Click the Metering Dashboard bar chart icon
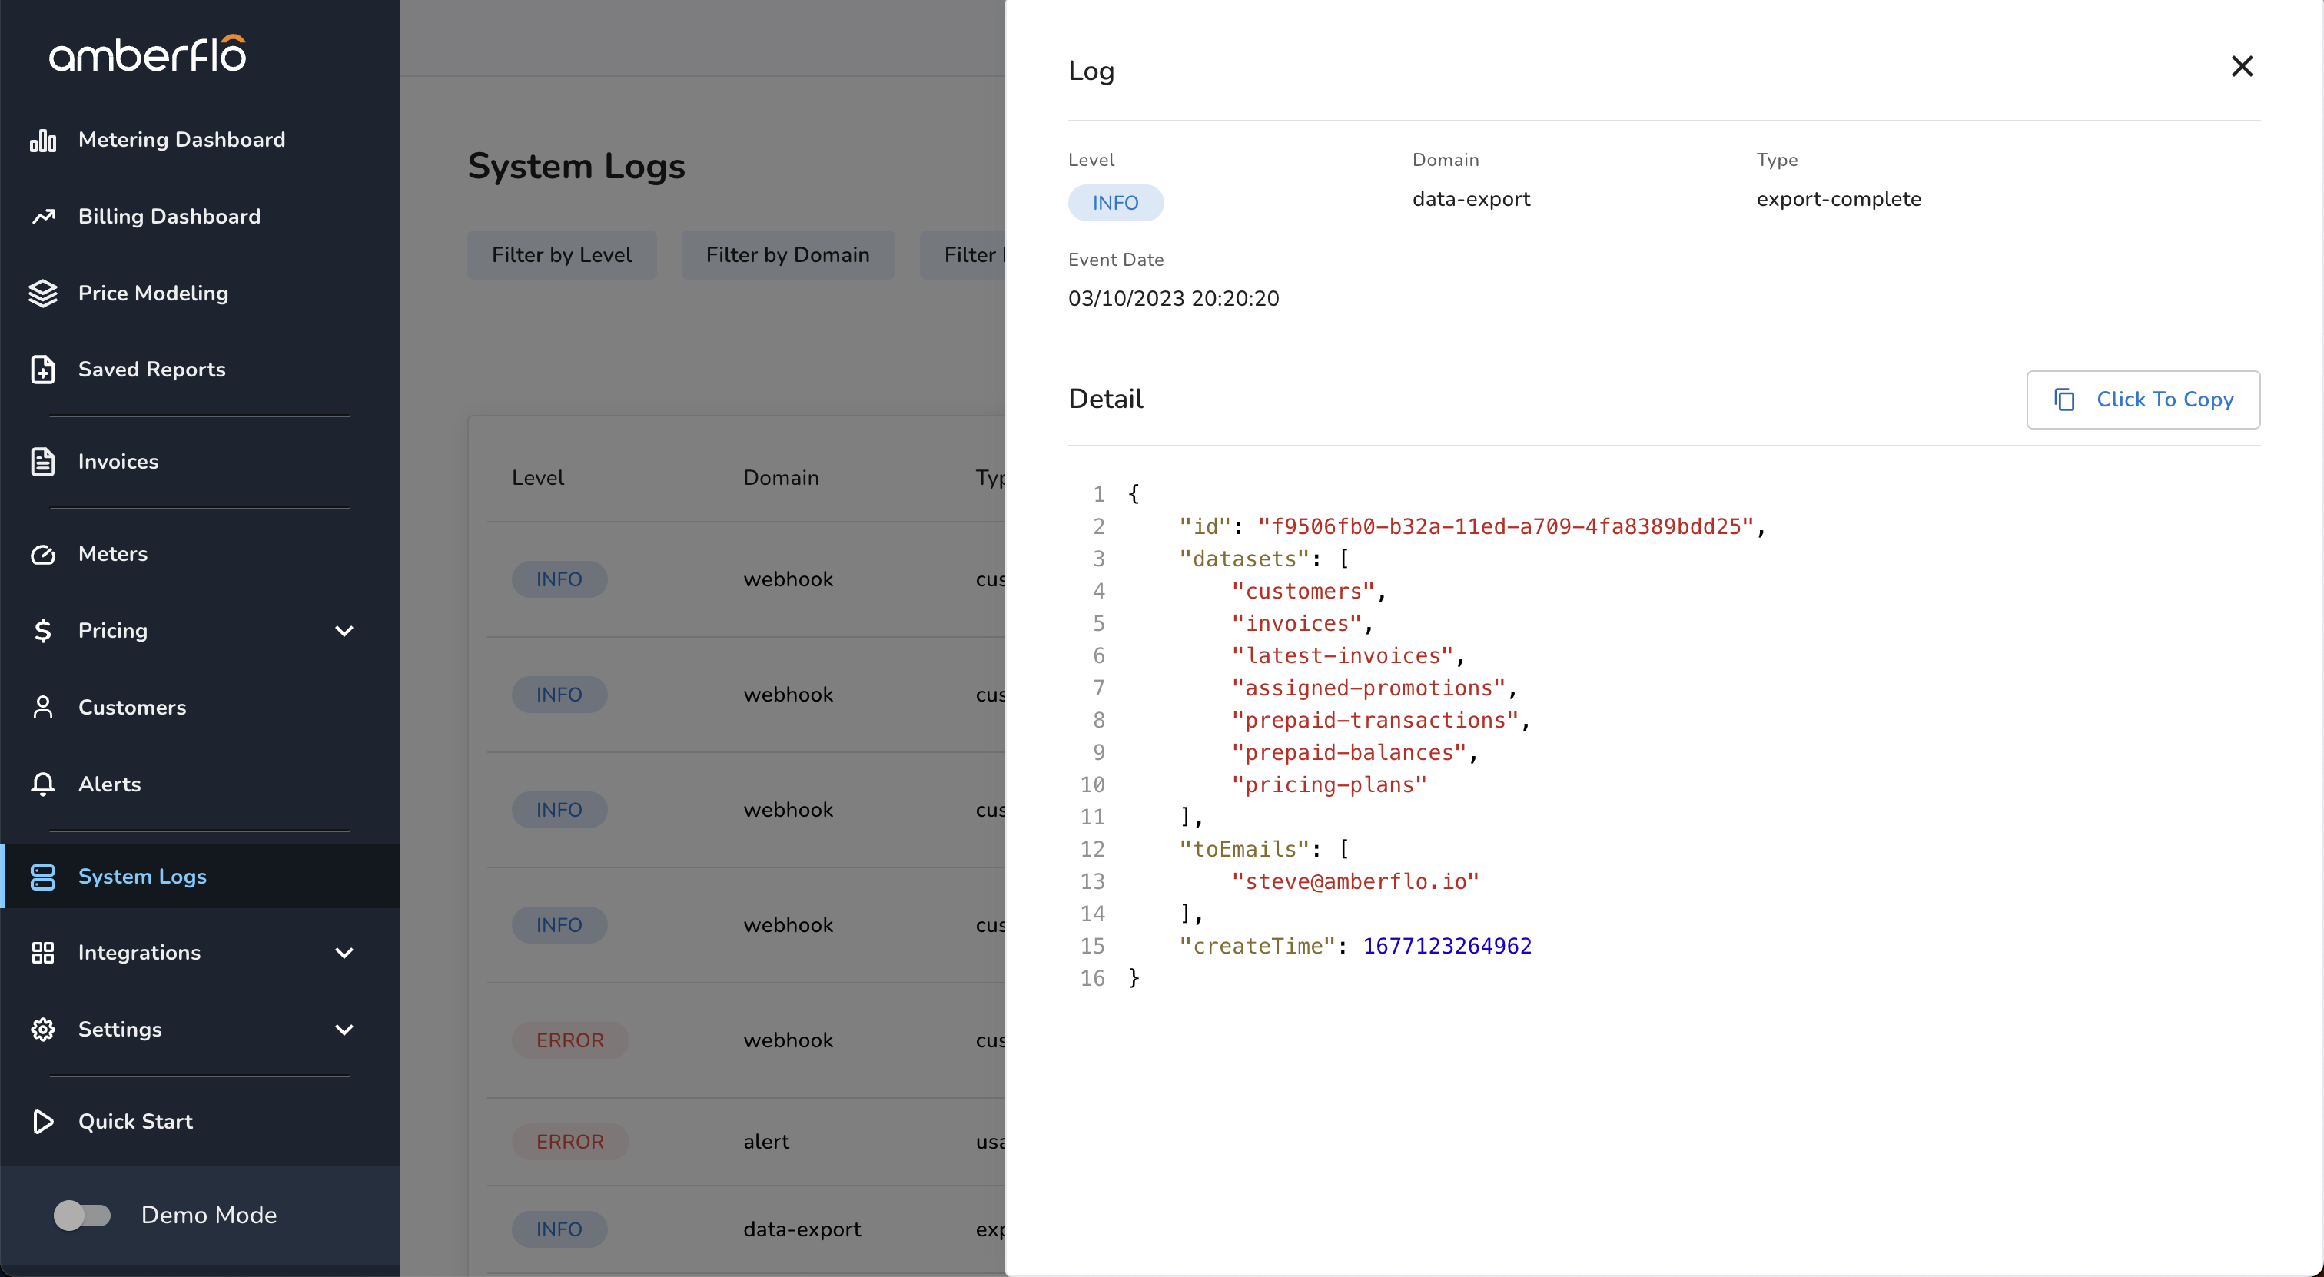This screenshot has height=1277, width=2324. (x=42, y=140)
